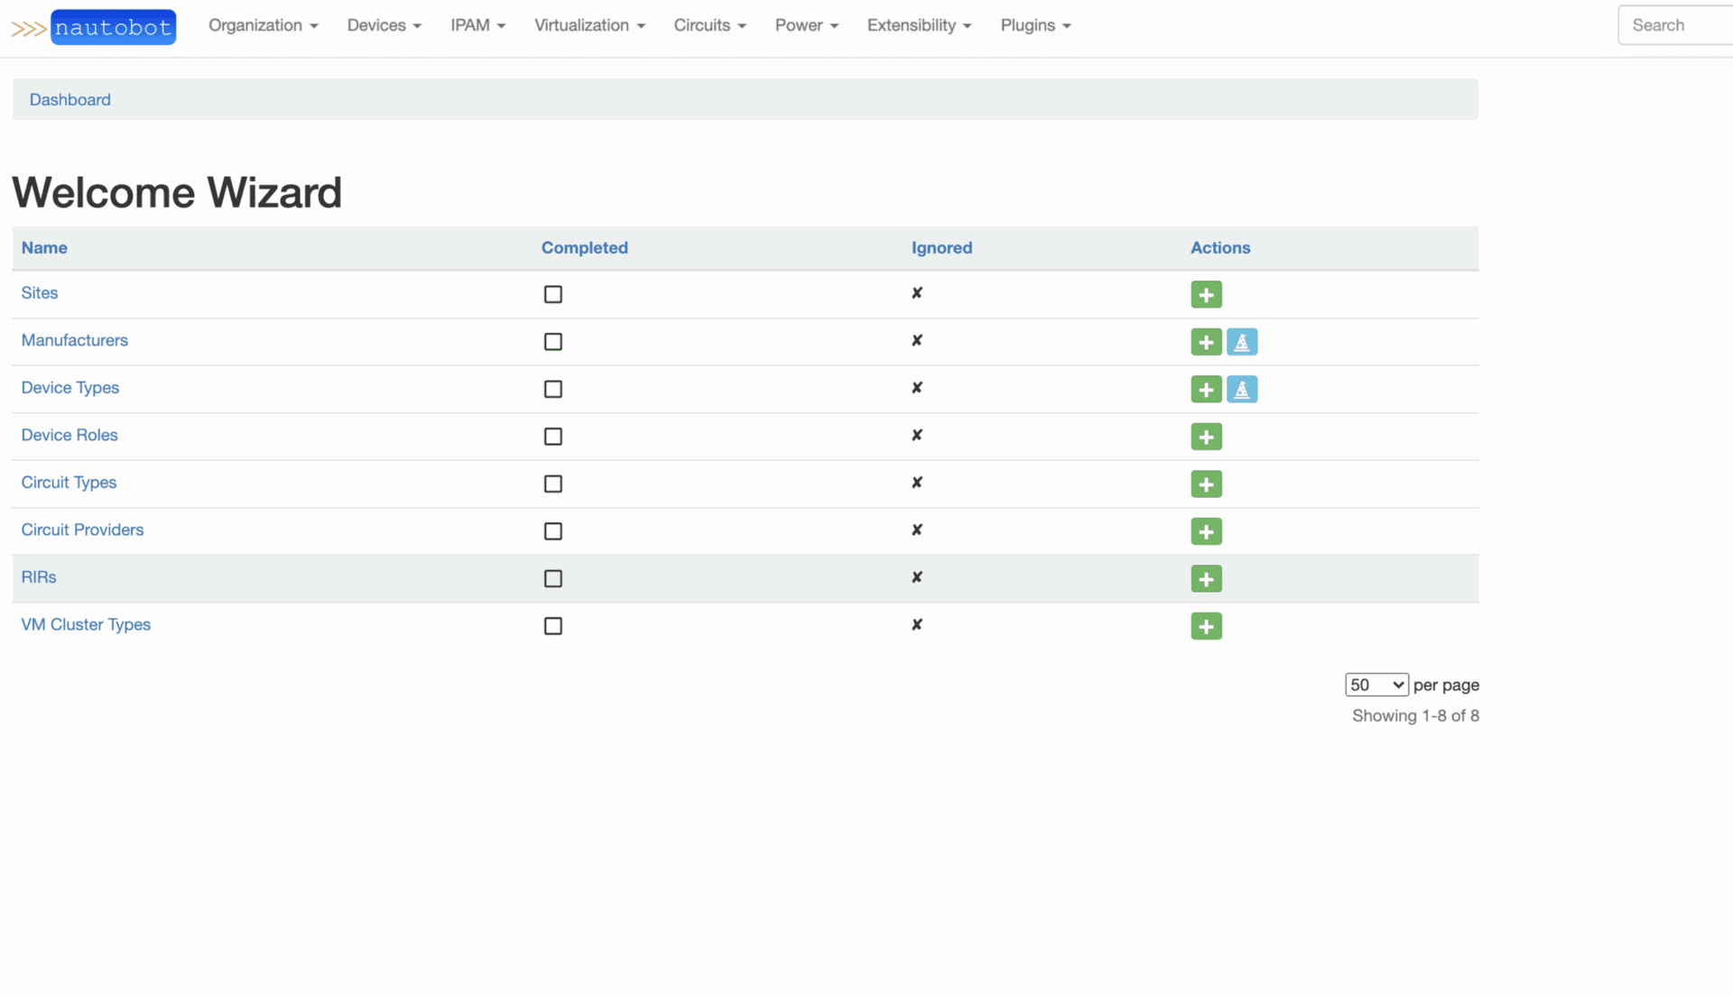Sort by the Name column header
Viewport: 1733px width, 995px height.
click(44, 248)
